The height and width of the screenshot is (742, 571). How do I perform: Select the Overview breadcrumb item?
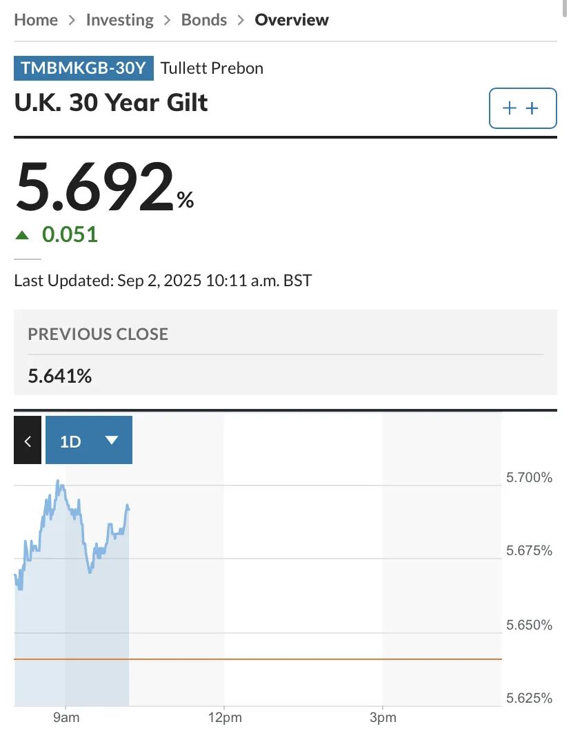292,20
